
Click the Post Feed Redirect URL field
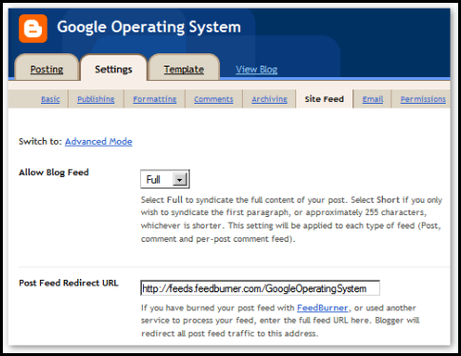click(260, 288)
